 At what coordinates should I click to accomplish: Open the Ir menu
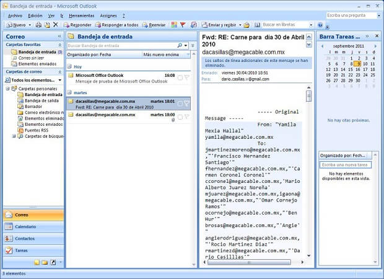[62, 15]
